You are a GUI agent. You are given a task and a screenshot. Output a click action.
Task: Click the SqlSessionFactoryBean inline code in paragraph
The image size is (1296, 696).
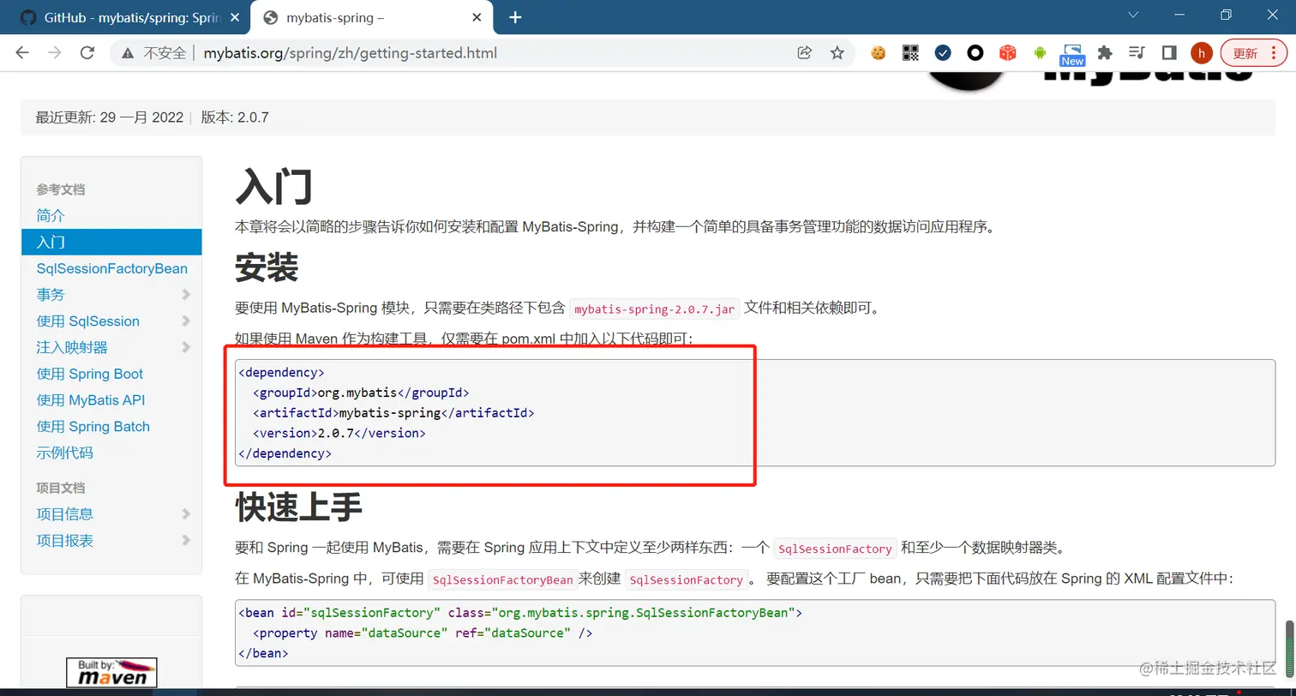click(x=502, y=580)
